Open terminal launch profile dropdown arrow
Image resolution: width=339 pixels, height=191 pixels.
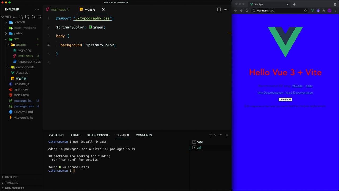(215, 135)
